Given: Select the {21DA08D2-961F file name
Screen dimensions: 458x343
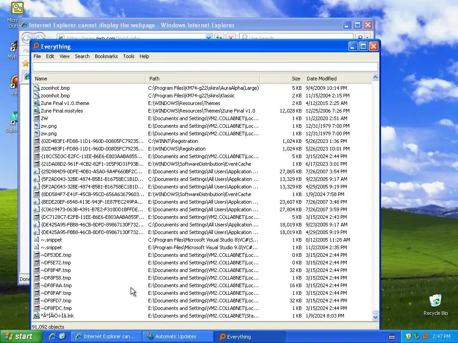Looking at the screenshot, I should click(x=92, y=164).
